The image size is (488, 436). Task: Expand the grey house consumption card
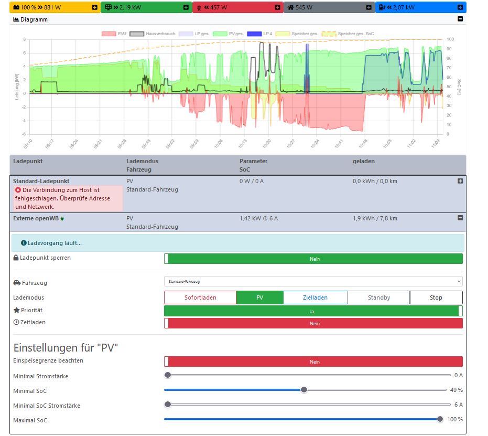coord(368,7)
